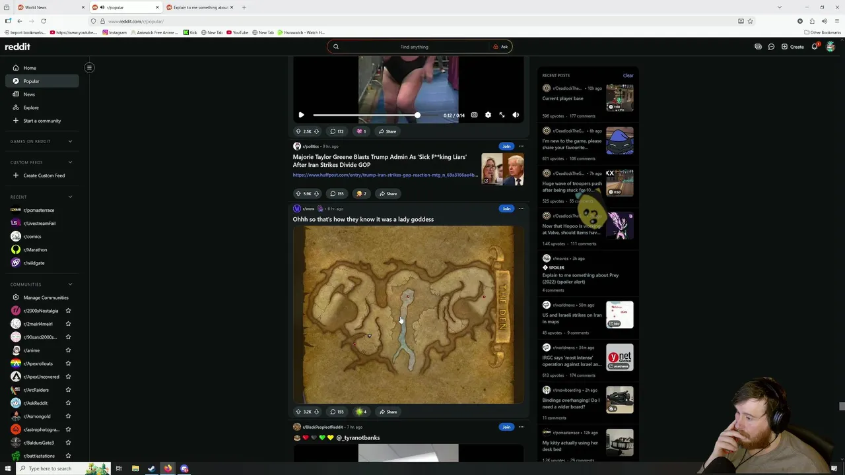Open browser hamburger menu

click(837, 21)
